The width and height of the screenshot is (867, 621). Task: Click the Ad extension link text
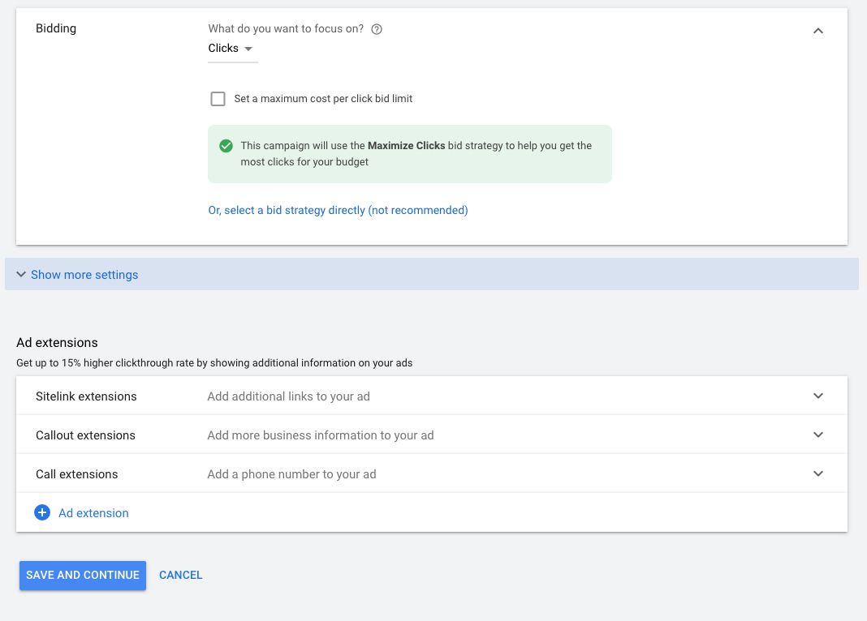[x=93, y=512]
